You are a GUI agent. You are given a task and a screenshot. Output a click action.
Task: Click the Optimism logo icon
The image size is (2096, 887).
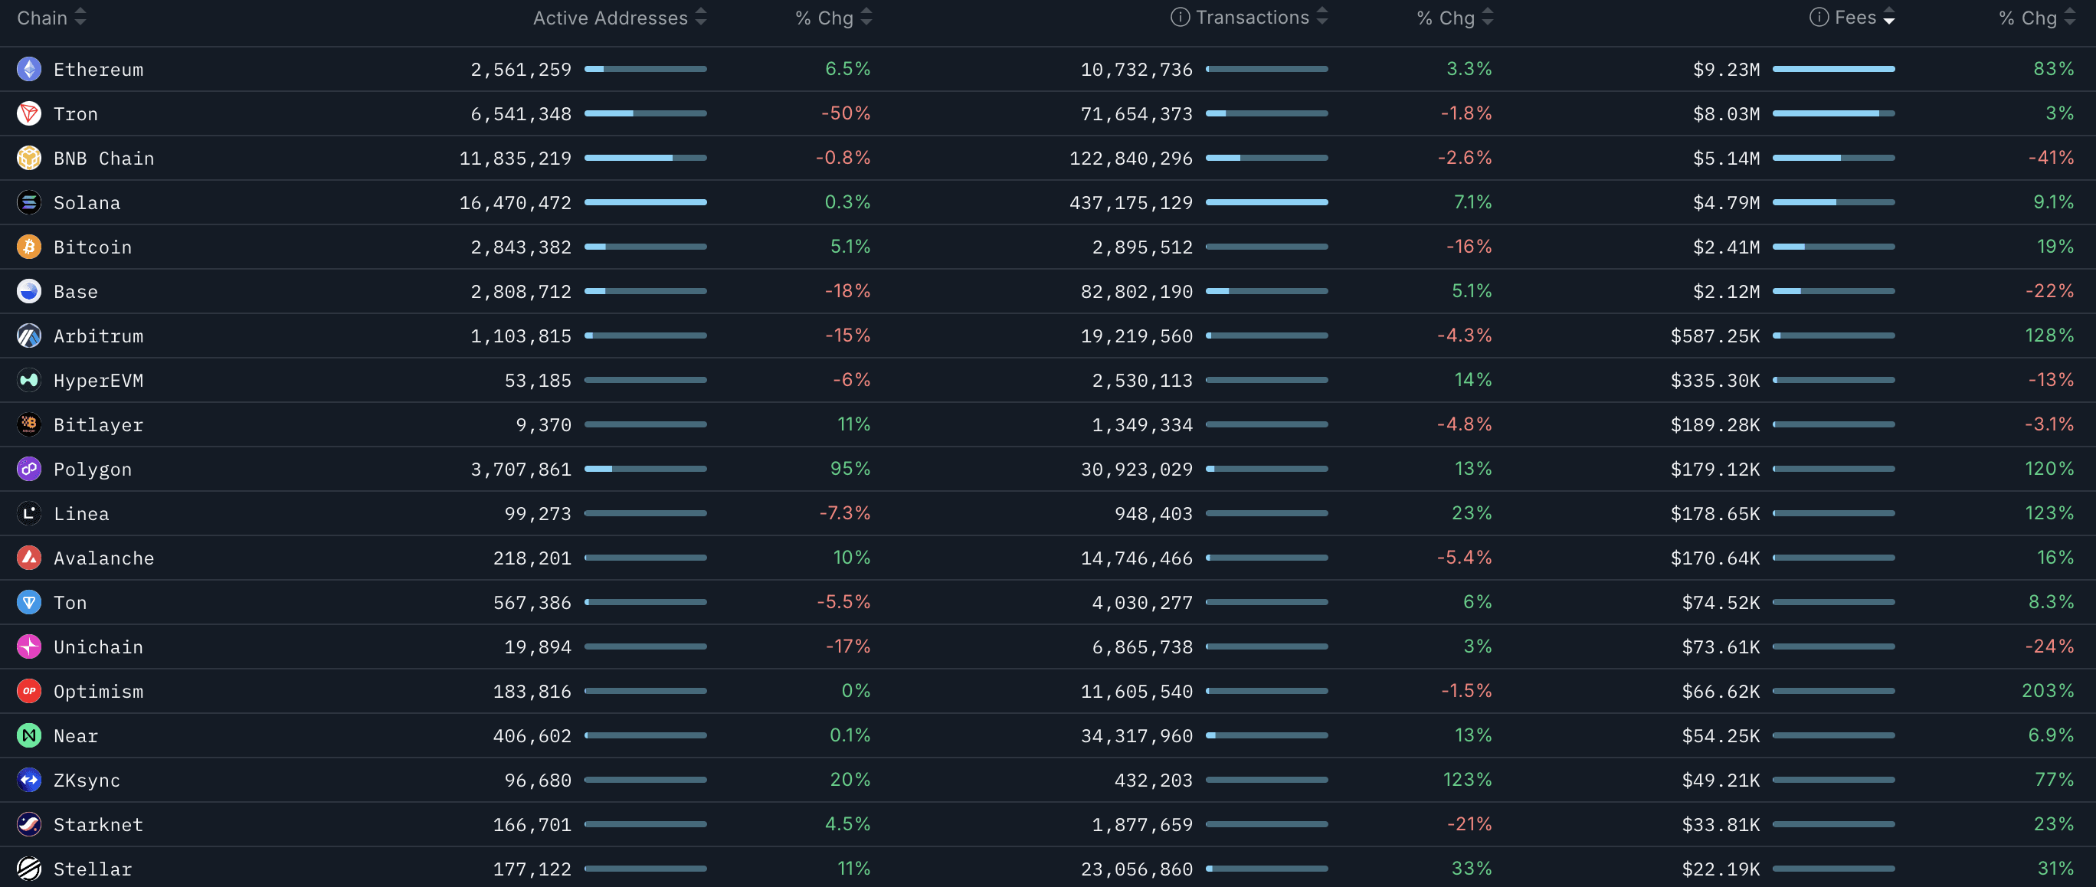[29, 691]
